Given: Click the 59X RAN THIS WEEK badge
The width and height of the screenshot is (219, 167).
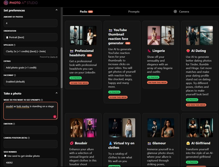Looking at the screenshot, I should [157, 82].
